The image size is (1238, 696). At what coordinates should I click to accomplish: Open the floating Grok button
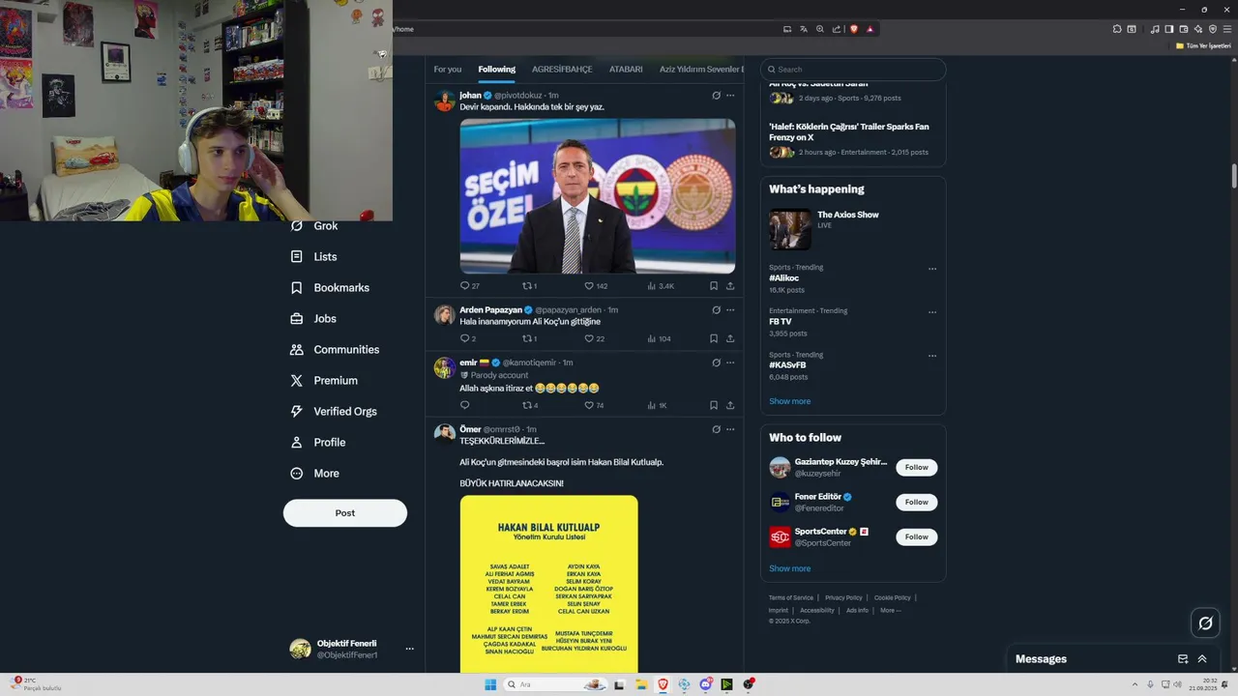1205,623
